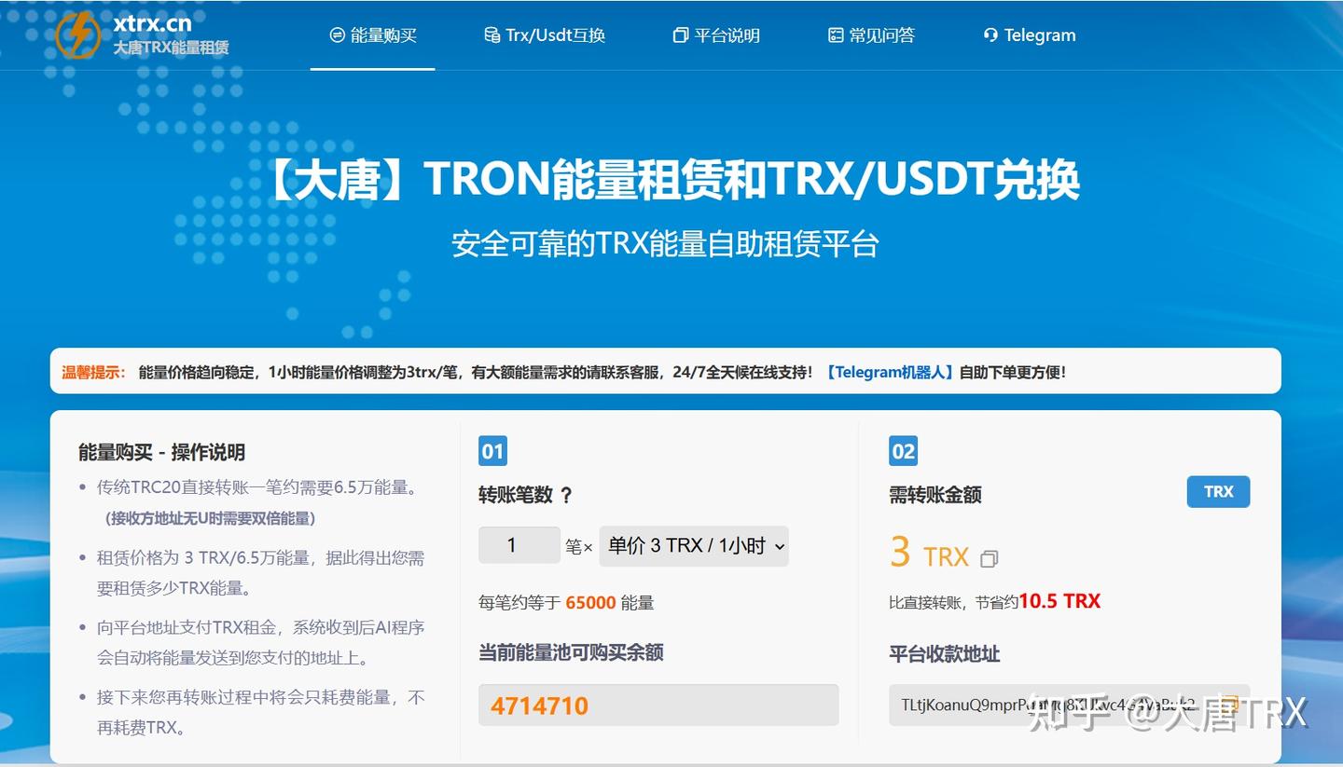1343x767 pixels.
Task: Open the 单价 3 TRX / 1小时 dropdown
Action: [x=694, y=546]
